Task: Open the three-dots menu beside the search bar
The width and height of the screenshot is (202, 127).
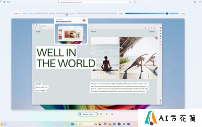Action: (x=135, y=2)
